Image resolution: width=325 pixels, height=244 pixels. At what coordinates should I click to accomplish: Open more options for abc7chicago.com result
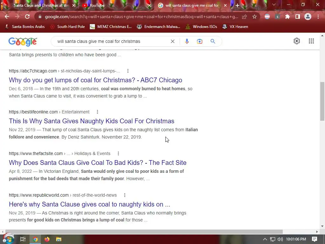(128, 71)
